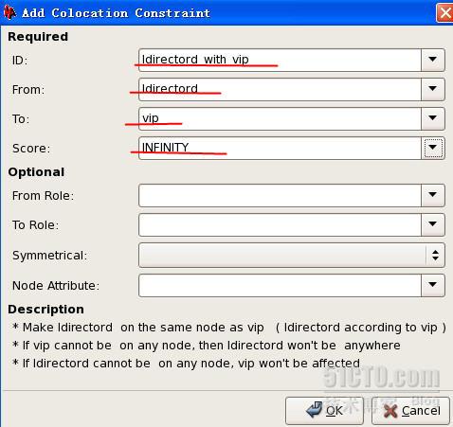The width and height of the screenshot is (453, 427).
Task: Click the Optional section heading
Action: click(36, 172)
